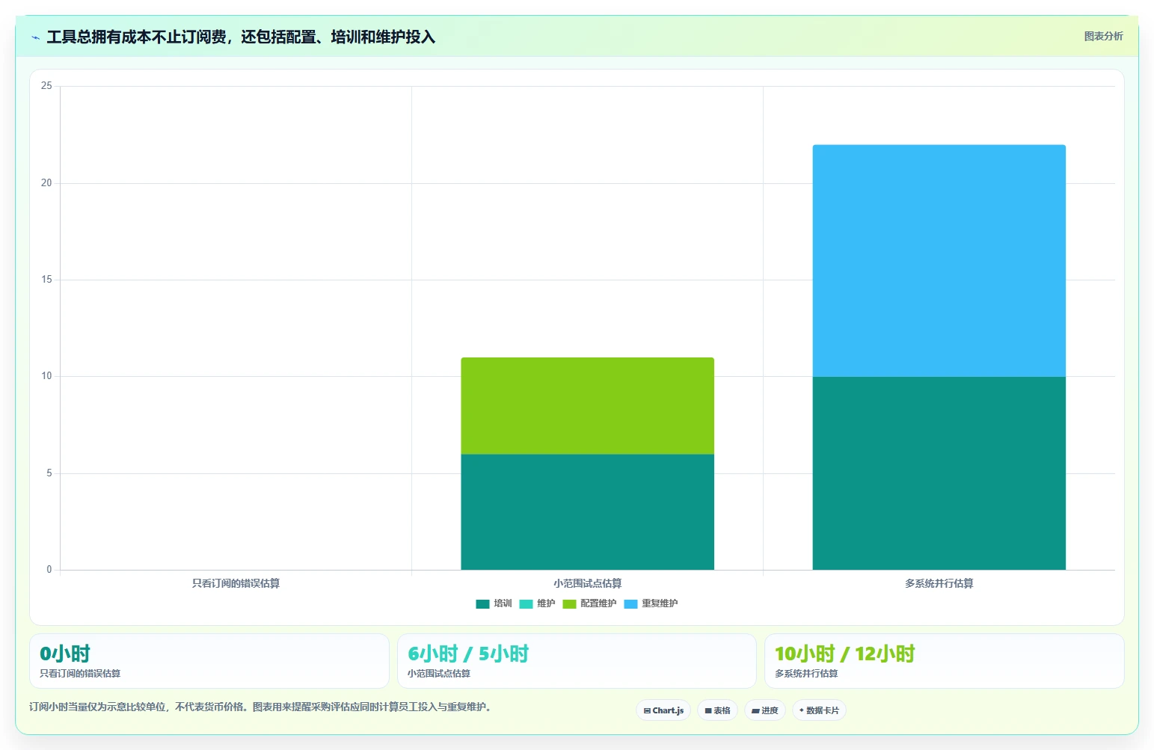Click the 多系统并行估算 x-axis label

click(939, 583)
